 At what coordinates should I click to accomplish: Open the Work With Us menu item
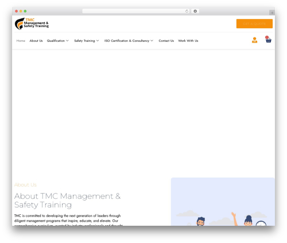[188, 41]
